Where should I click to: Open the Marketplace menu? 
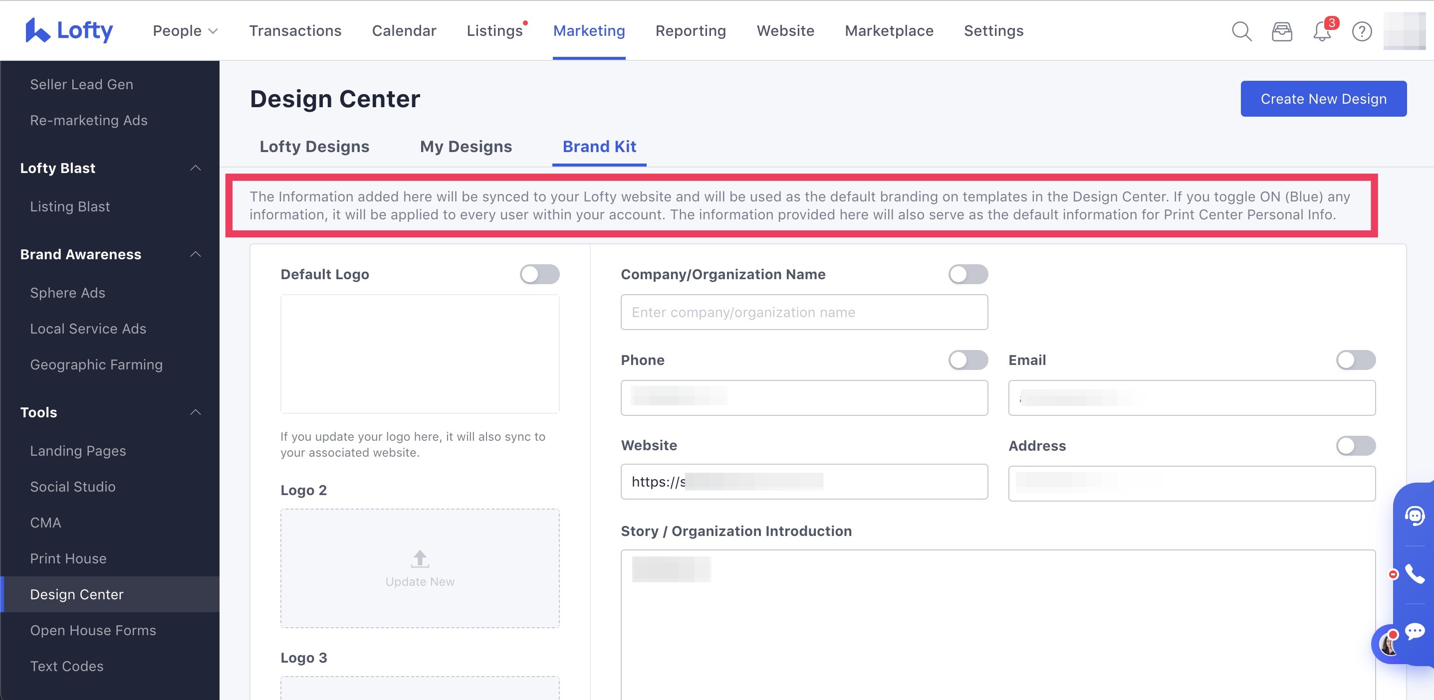click(x=889, y=30)
